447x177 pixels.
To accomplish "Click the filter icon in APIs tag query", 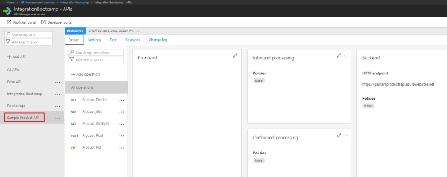I will click(9, 42).
